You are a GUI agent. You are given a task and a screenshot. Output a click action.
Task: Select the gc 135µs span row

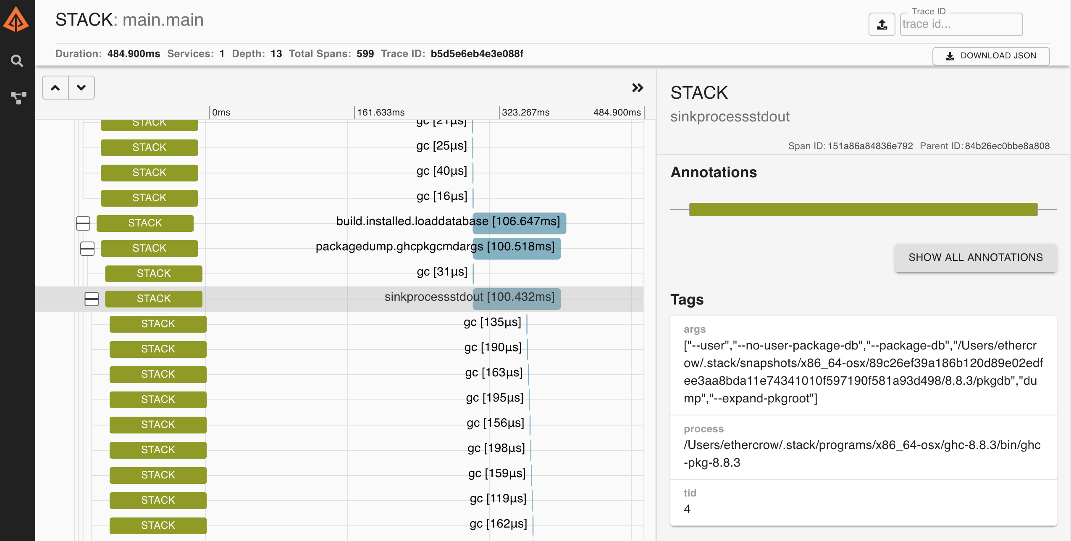[492, 323]
